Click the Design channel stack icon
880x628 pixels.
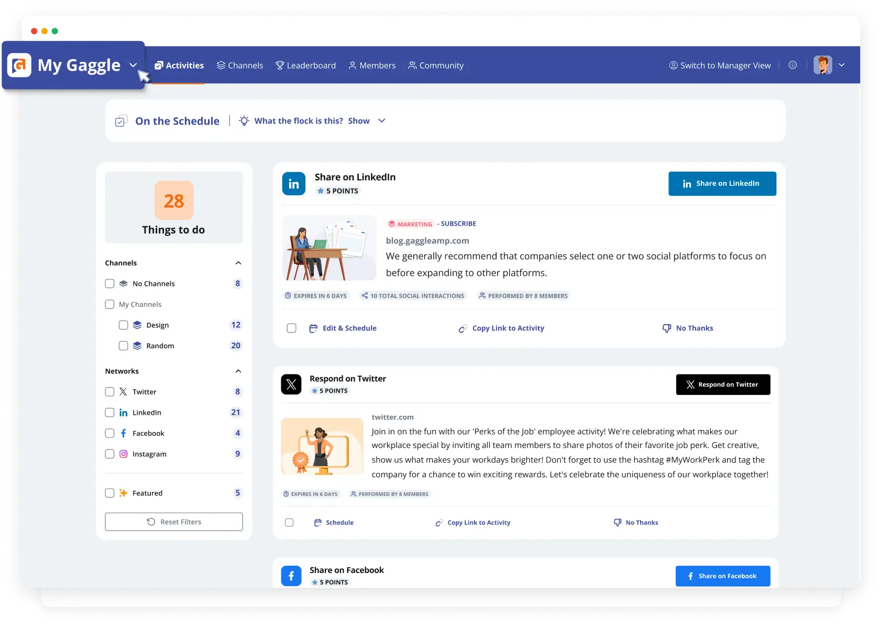(137, 325)
